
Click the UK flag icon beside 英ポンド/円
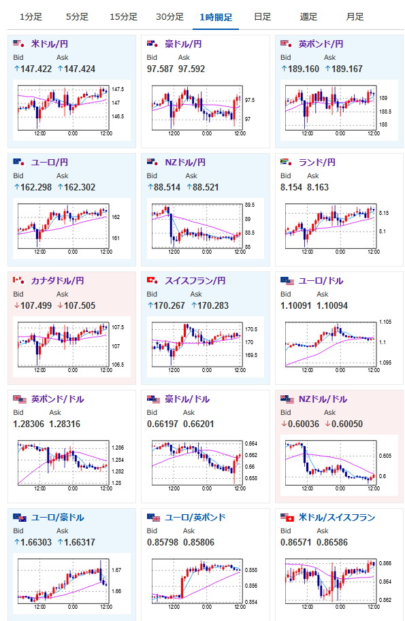(286, 44)
